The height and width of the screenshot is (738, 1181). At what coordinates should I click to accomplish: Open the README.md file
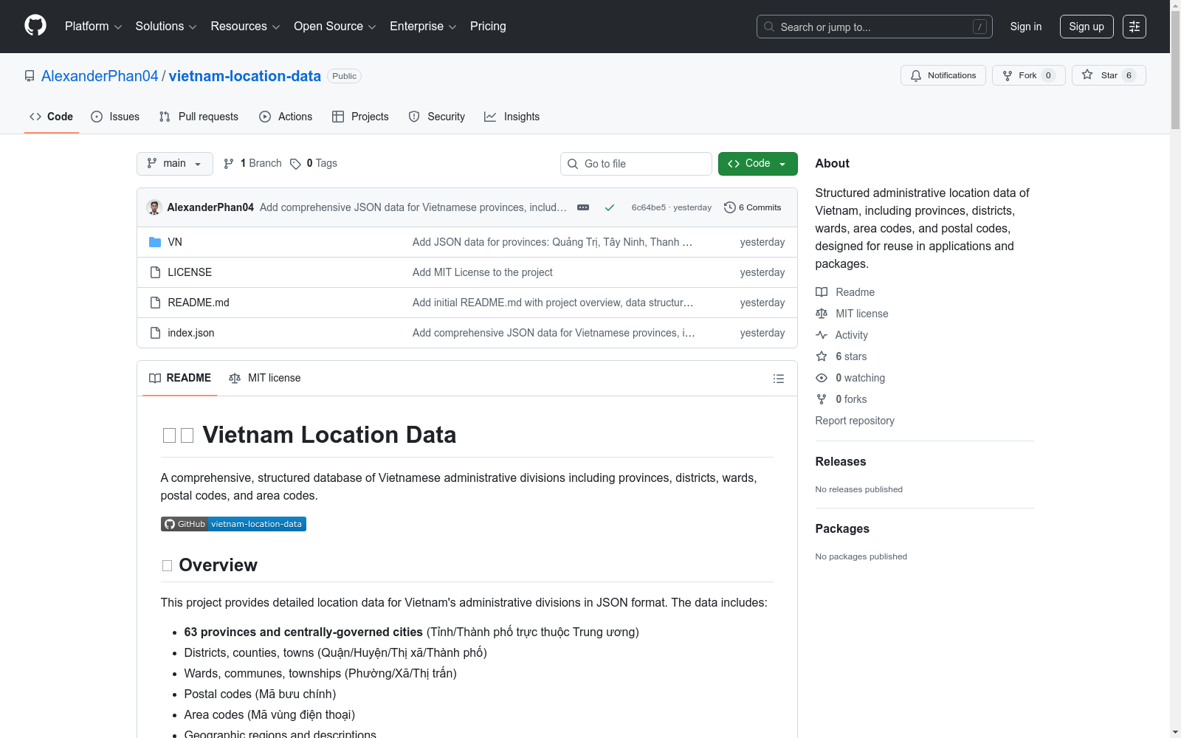coord(199,303)
